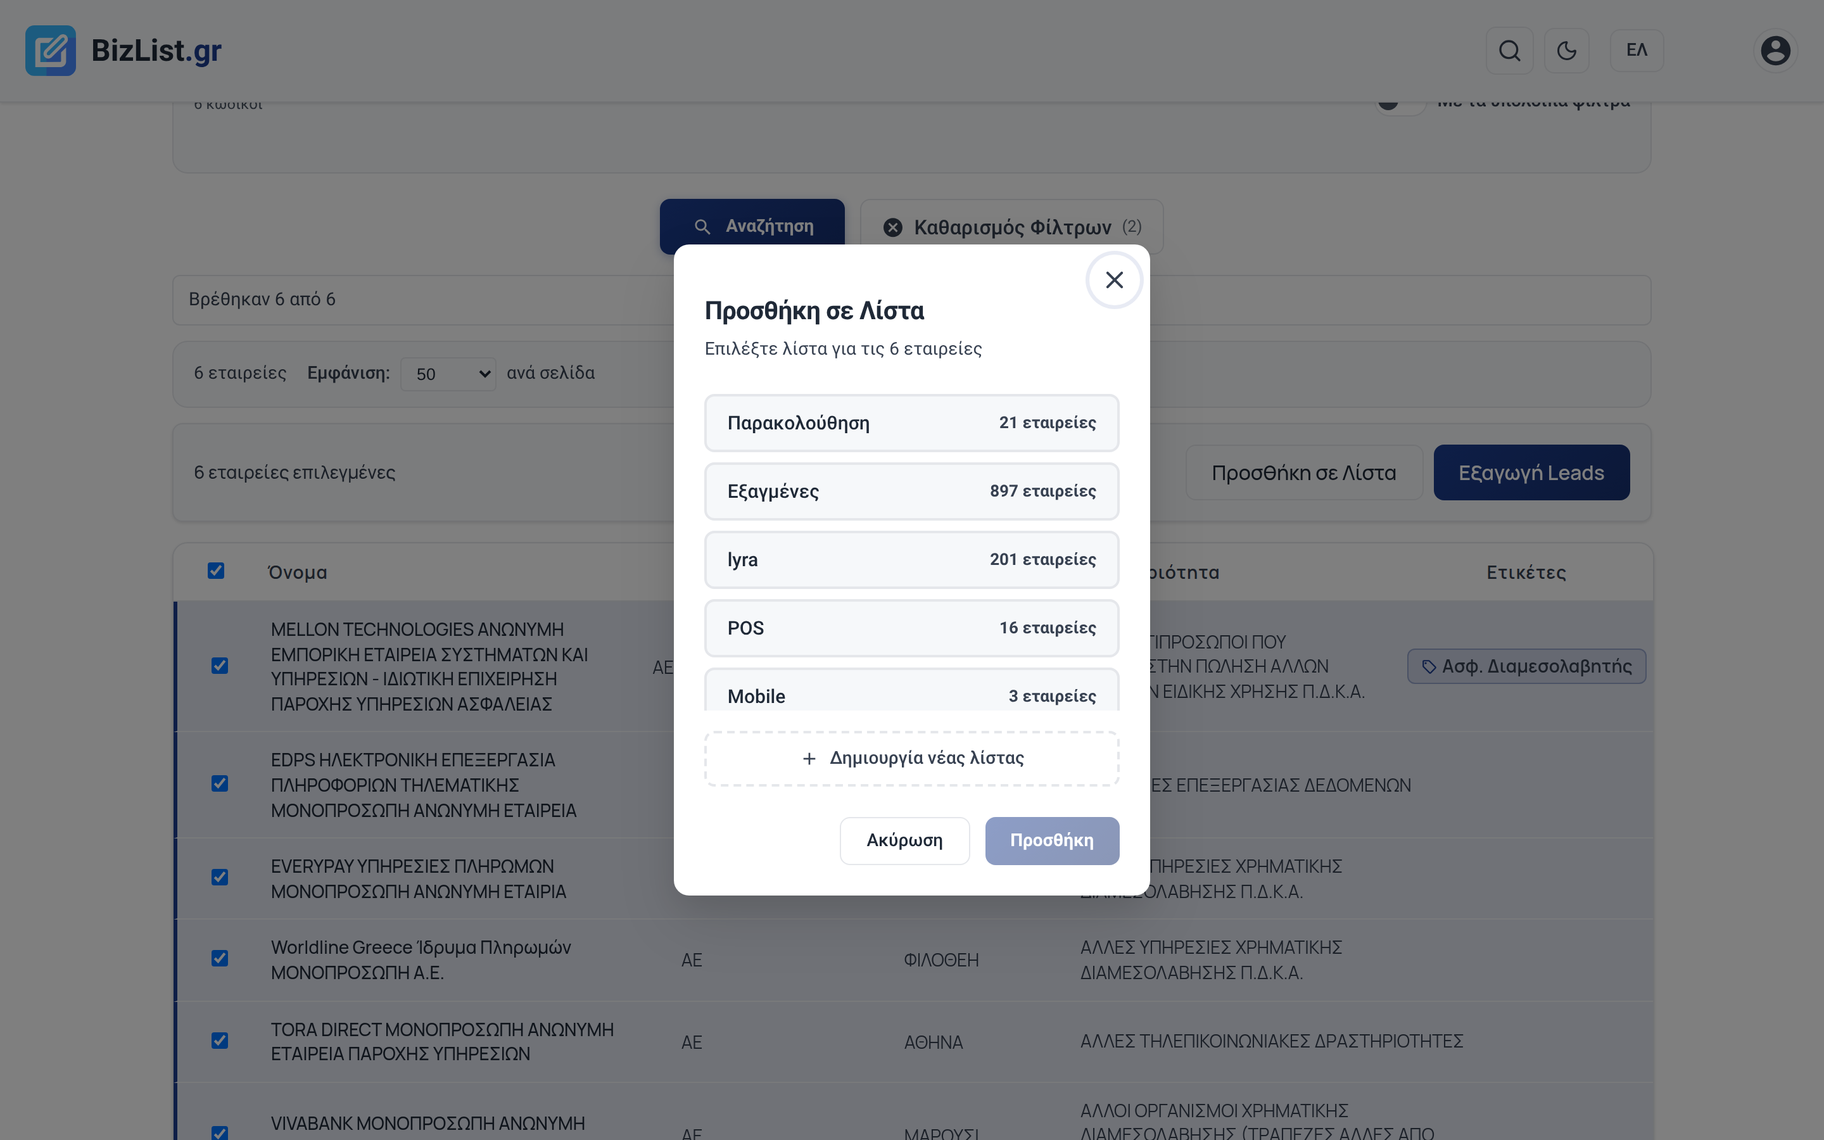Click the tag icon in Ασφ. Διαμεσολαβητής label

1428,666
